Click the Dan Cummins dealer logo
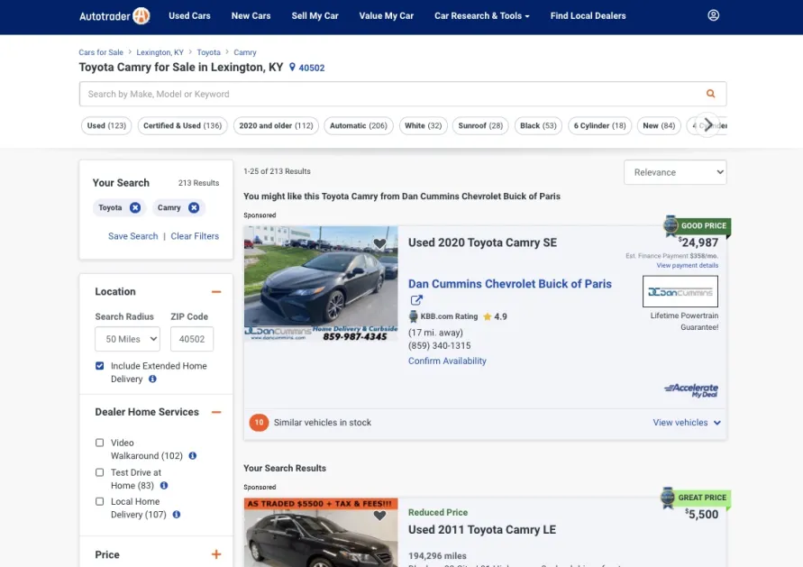 click(x=680, y=291)
